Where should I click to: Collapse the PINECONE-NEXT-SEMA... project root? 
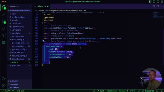coord(20,10)
